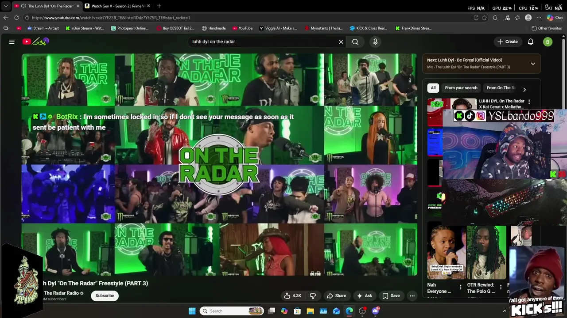Open Photopea Online bookmark
The image size is (567, 318).
129,28
